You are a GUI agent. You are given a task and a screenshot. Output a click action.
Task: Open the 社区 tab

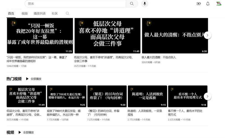tap(55, 14)
